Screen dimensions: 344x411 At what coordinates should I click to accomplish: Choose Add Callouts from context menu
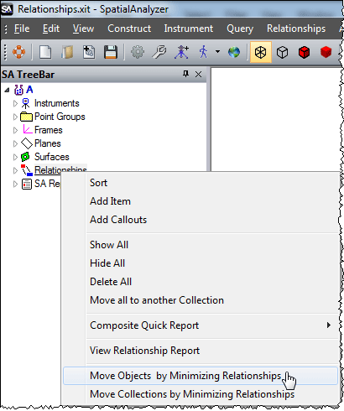[200, 220]
